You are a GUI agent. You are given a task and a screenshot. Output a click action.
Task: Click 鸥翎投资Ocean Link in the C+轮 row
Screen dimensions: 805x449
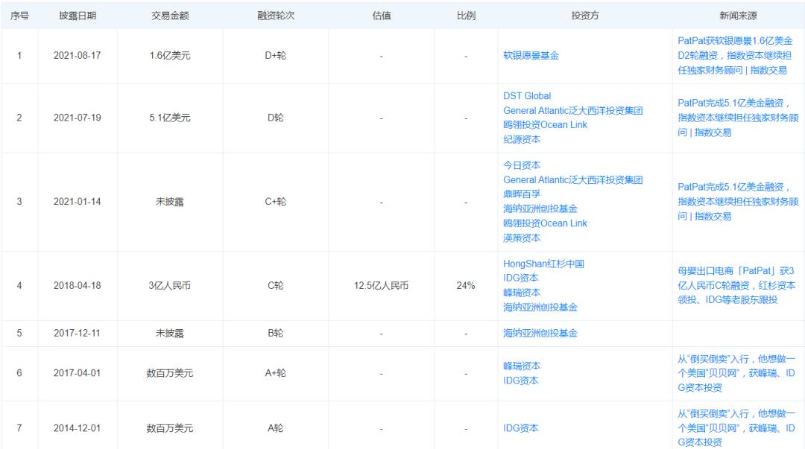545,223
